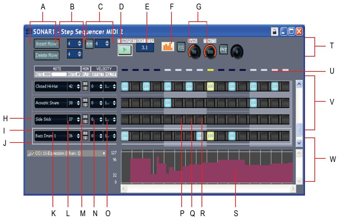Toggle the fit-to-quarters arrows button

[x=89, y=44]
